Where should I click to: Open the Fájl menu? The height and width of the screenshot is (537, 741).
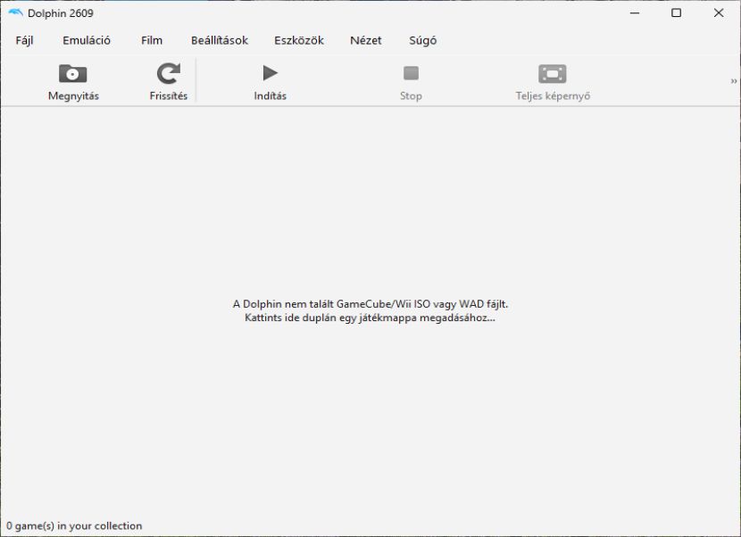25,41
